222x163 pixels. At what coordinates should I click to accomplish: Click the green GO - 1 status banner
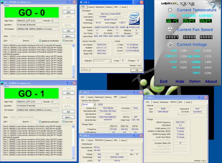32,93
